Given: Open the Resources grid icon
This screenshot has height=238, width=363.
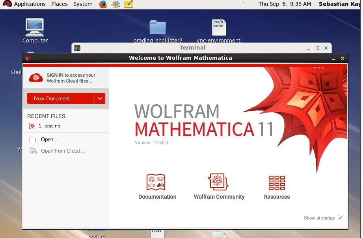Looking at the screenshot, I should 277,183.
